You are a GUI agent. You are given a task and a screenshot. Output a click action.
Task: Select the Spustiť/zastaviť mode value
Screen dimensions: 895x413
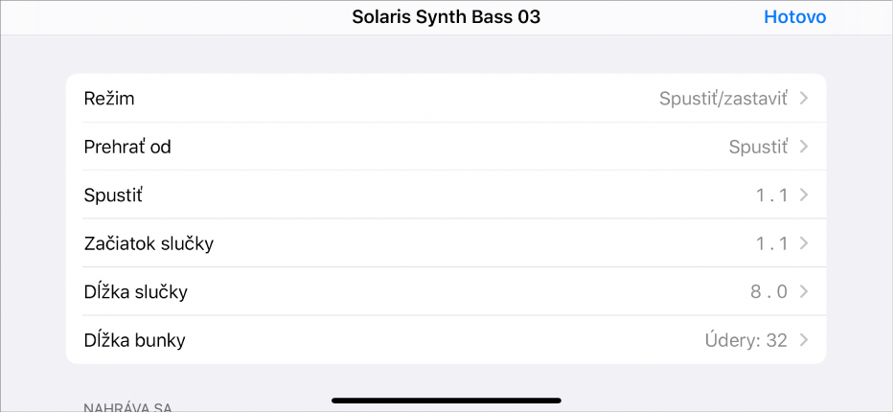[723, 99]
